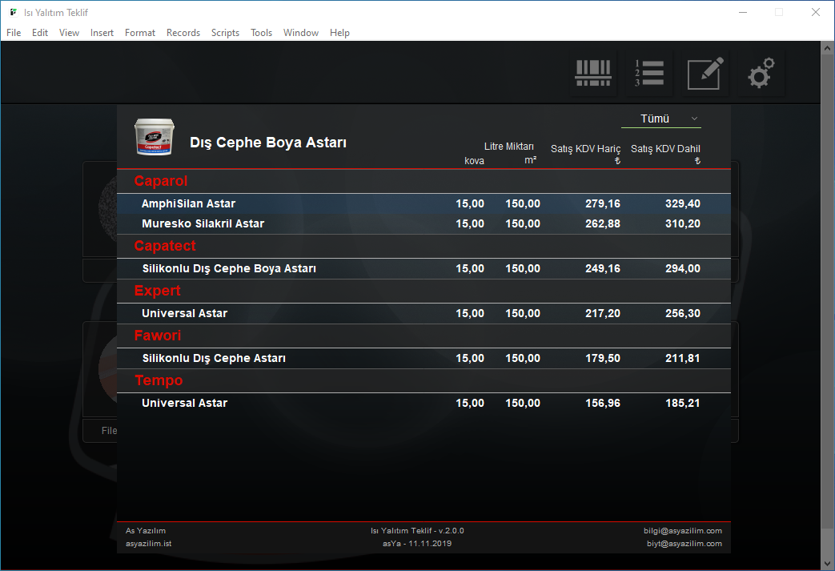Click the barcode layout icon
The height and width of the screenshot is (571, 835).
(592, 73)
